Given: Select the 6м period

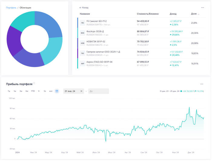Looking at the screenshot, I should click(27, 91).
